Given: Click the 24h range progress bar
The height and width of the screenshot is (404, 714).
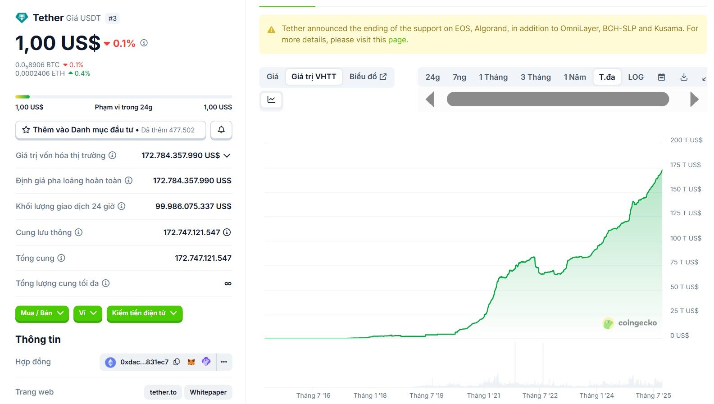Looking at the screenshot, I should 124,97.
